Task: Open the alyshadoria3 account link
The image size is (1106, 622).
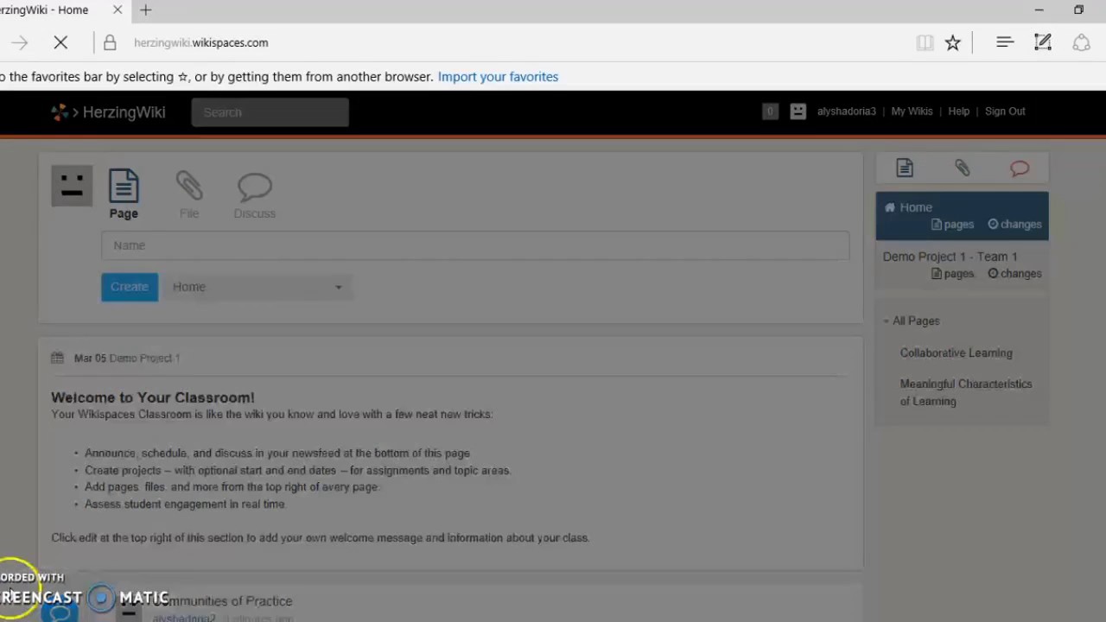Action: (846, 111)
